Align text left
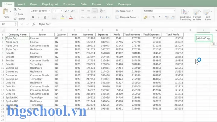The width and height of the screenshot is (217, 122). (x=83, y=17)
